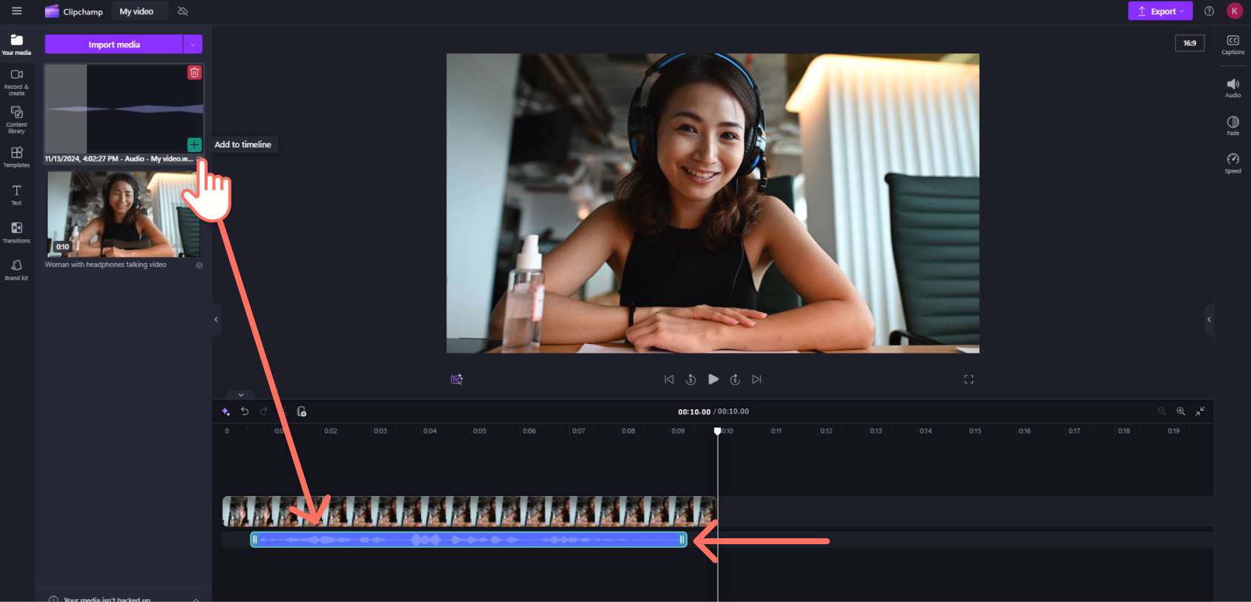Expand the Import media dropdown arrow
1251x602 pixels.
(193, 44)
